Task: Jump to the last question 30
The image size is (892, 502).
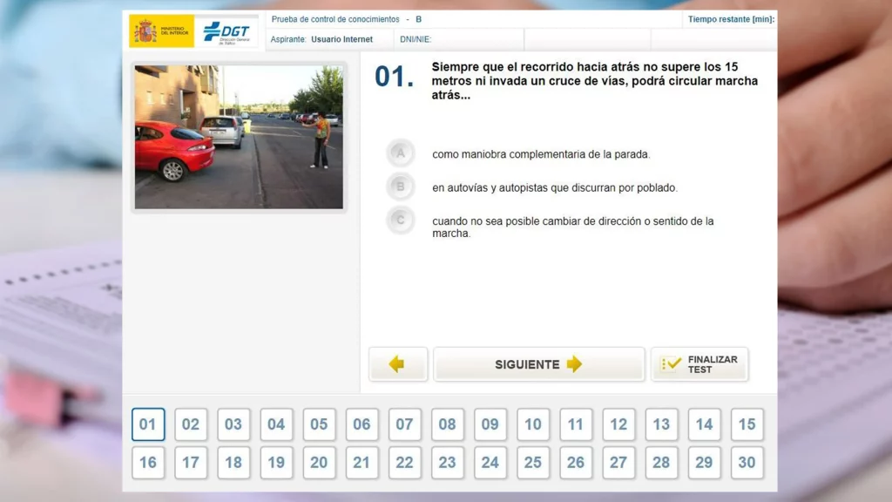Action: point(747,463)
